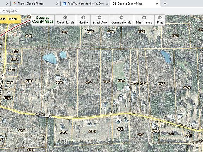Close the Google Photos tab
This screenshot has width=203, height=152.
pyautogui.click(x=57, y=4)
